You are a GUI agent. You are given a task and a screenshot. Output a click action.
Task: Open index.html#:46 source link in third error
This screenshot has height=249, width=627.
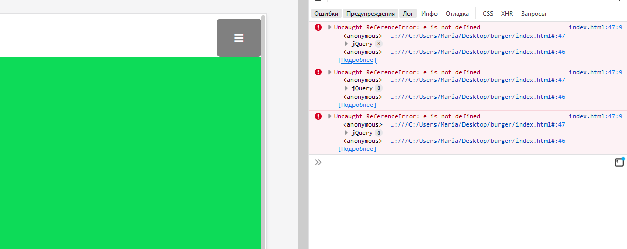click(x=478, y=141)
